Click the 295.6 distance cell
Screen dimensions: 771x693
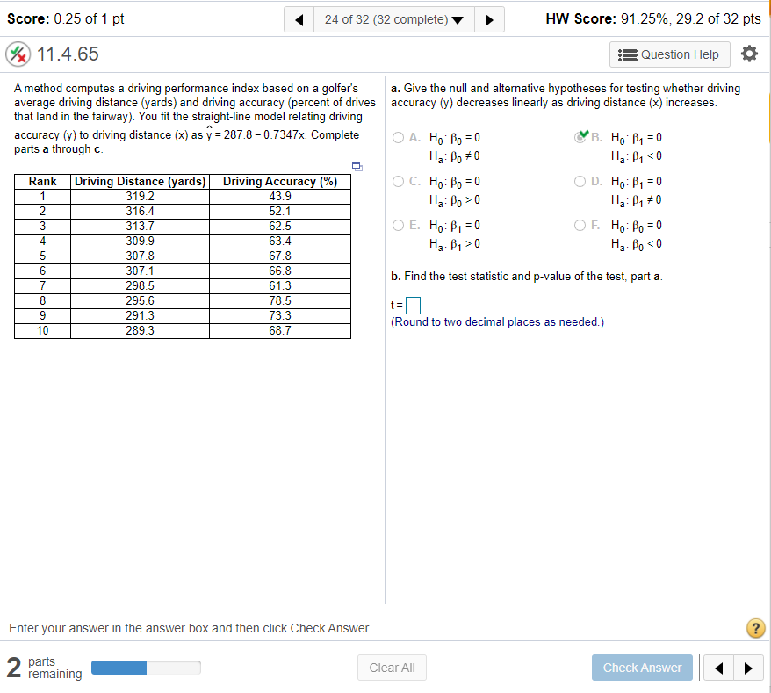tap(141, 300)
